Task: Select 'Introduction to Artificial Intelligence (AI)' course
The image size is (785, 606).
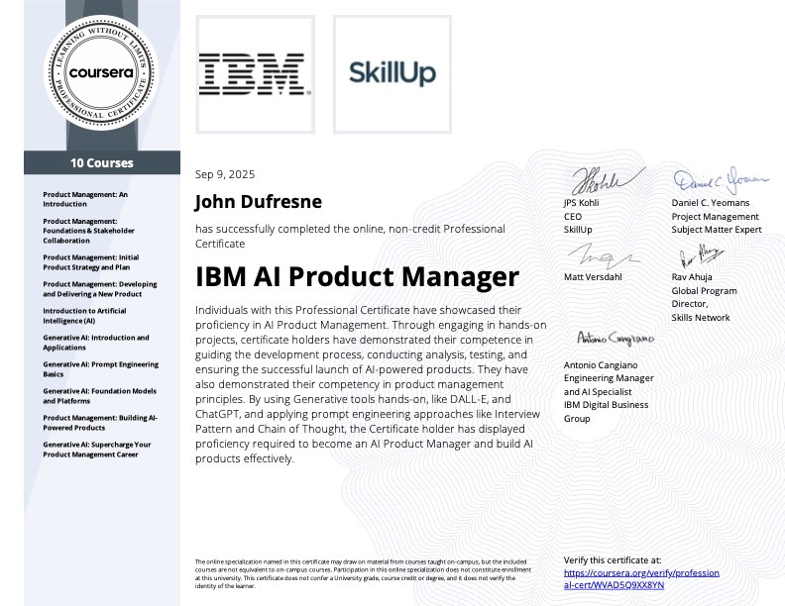Action: (84, 316)
